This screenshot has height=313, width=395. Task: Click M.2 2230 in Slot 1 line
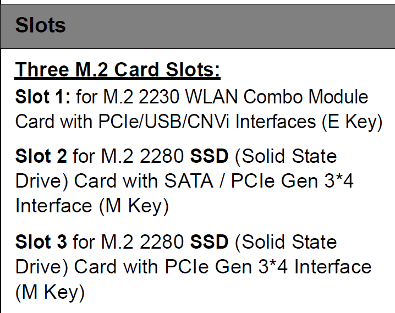coord(141,97)
